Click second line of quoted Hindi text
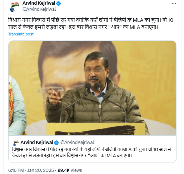 (x=72, y=156)
